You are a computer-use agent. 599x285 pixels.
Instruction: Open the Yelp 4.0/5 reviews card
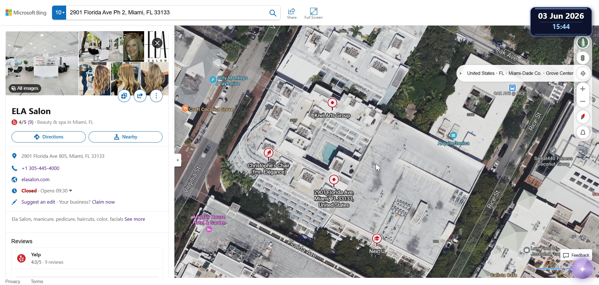(87, 258)
